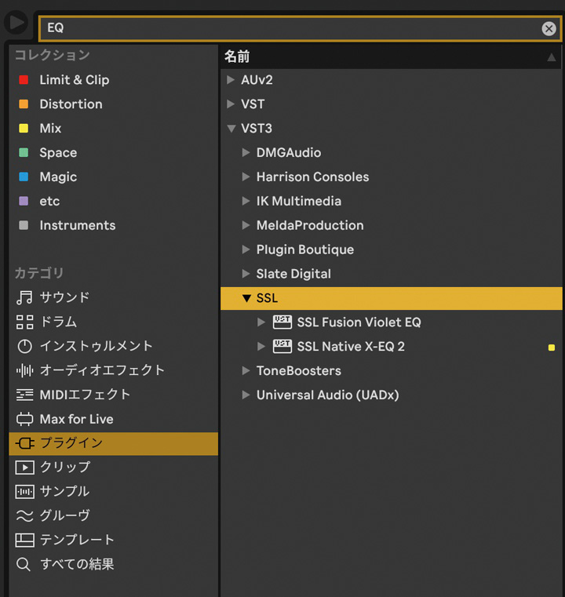Collapse the VST3 folder
This screenshot has height=597, width=565.
click(x=231, y=129)
